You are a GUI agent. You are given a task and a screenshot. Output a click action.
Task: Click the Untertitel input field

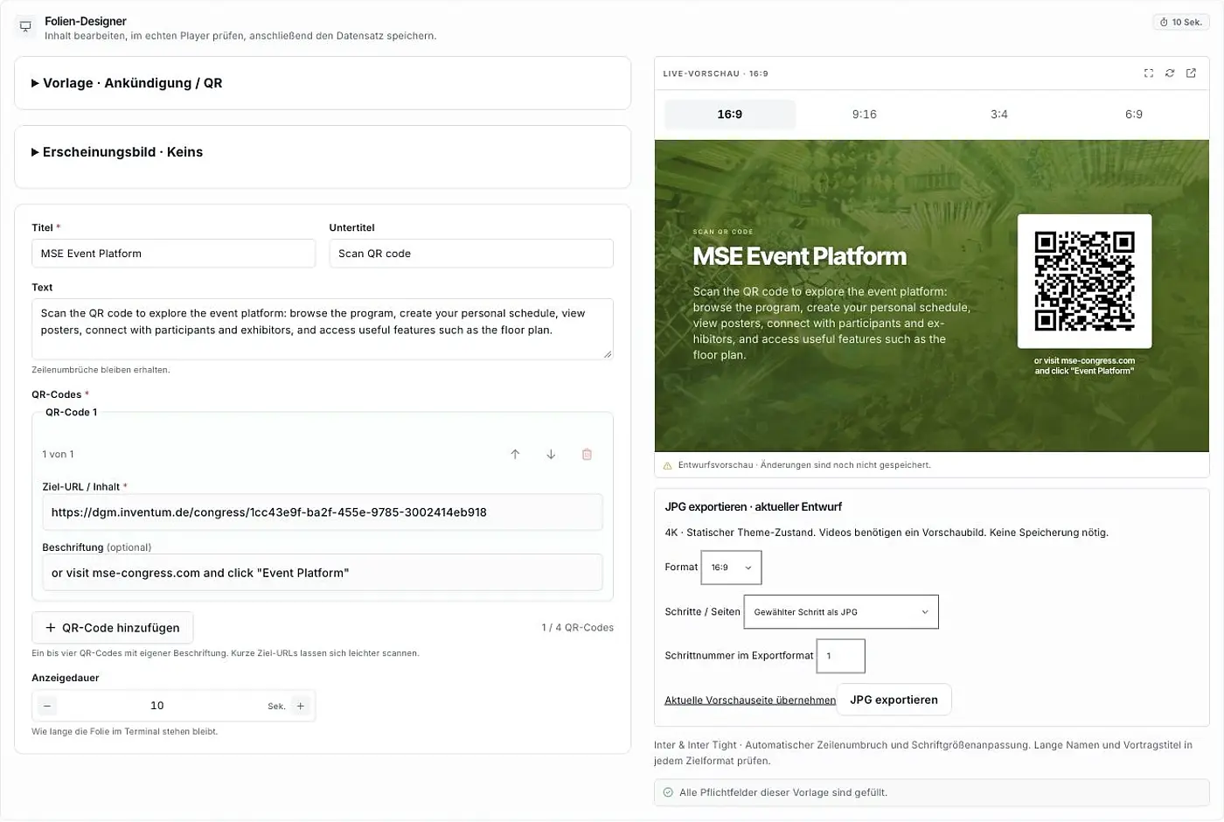(471, 254)
